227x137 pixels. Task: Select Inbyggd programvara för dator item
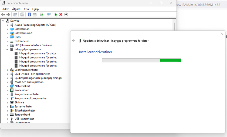click(x=37, y=54)
